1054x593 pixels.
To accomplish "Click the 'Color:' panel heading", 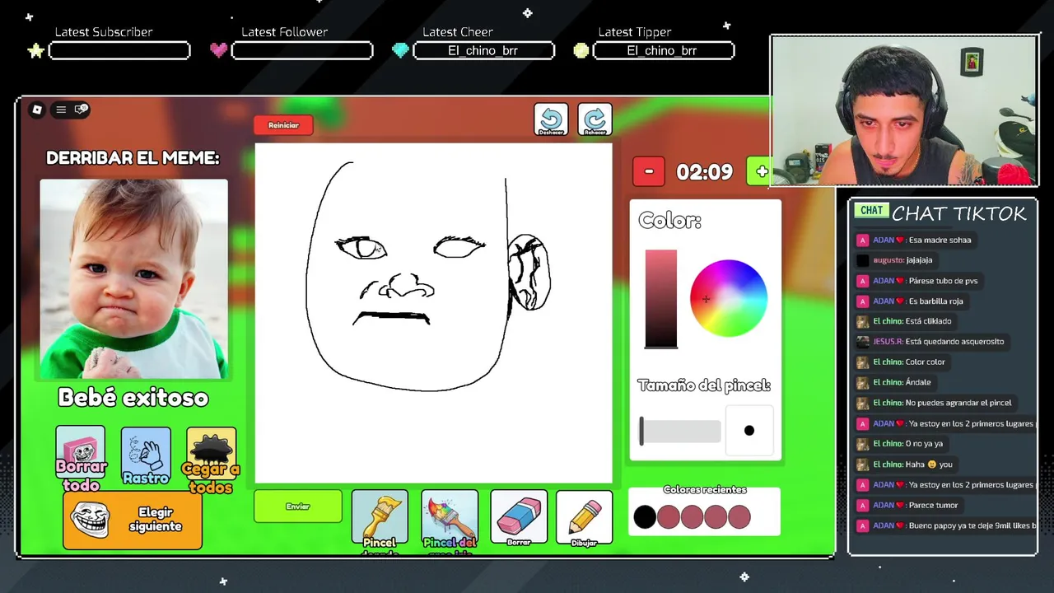I will click(669, 221).
